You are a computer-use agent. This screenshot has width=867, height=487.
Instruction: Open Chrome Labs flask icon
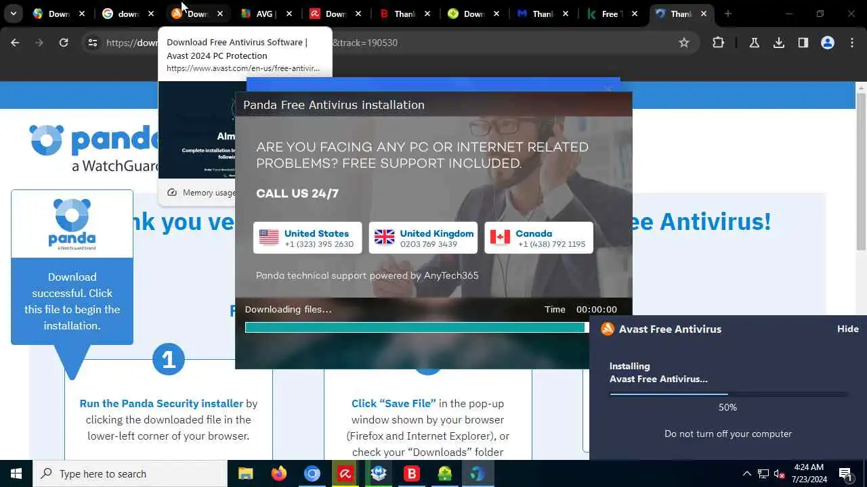(x=754, y=43)
